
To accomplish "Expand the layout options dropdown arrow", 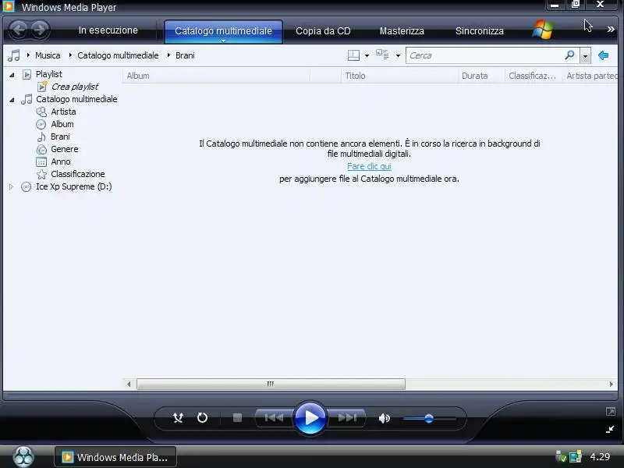I will pyautogui.click(x=367, y=55).
